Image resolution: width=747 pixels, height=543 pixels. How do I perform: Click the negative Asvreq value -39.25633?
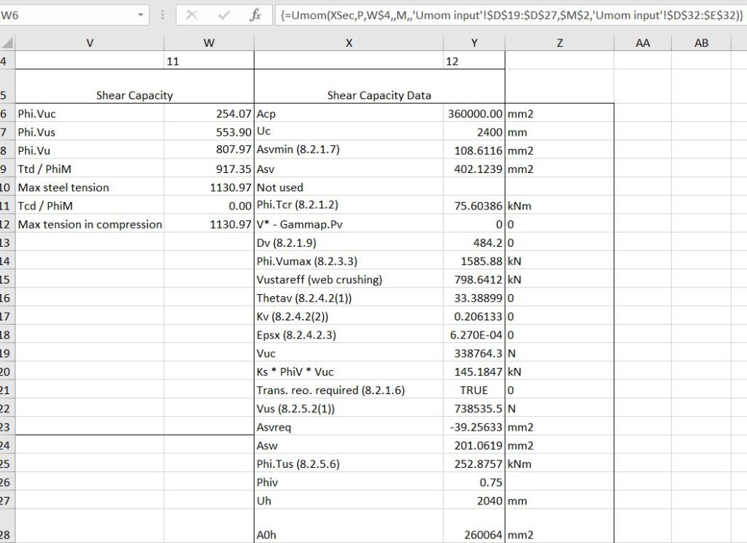(474, 427)
